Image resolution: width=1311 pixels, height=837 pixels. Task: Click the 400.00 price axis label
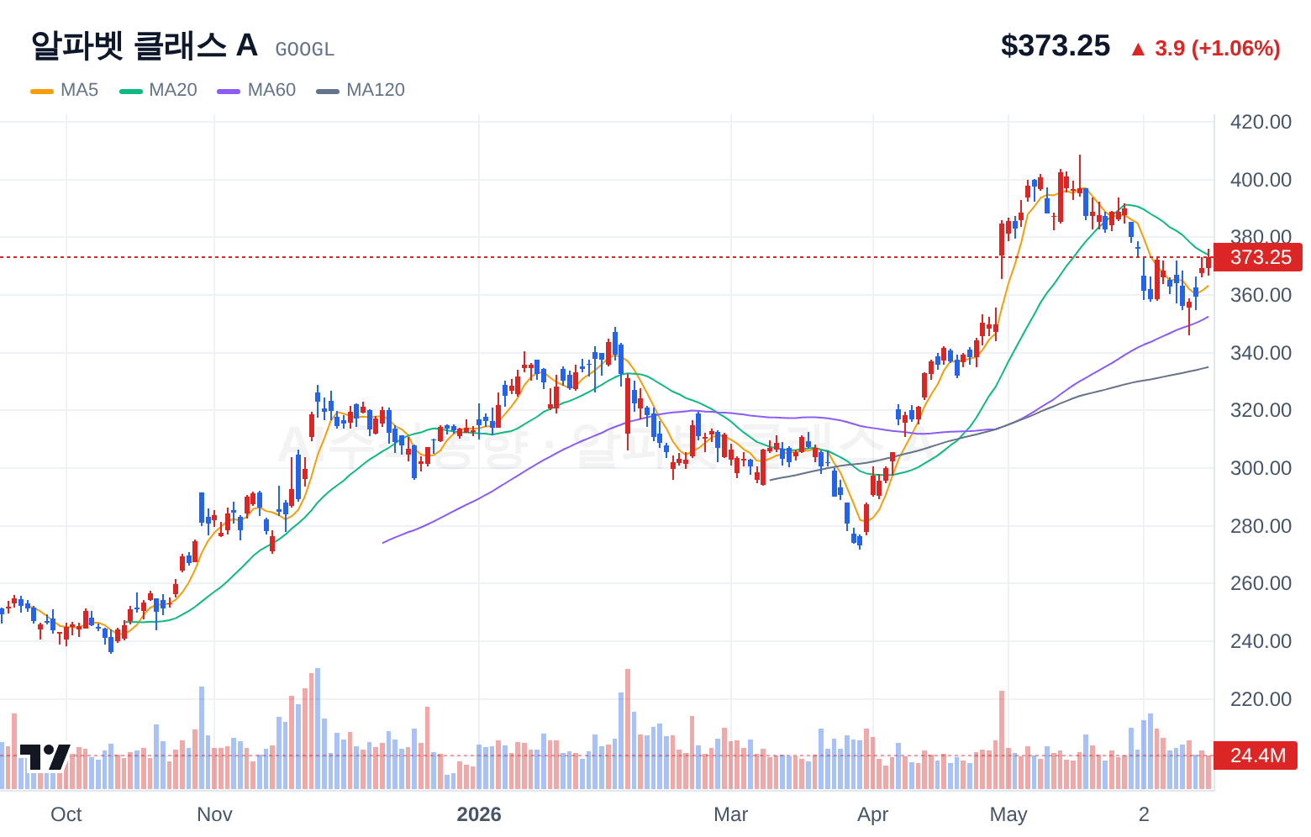[x=1261, y=180]
